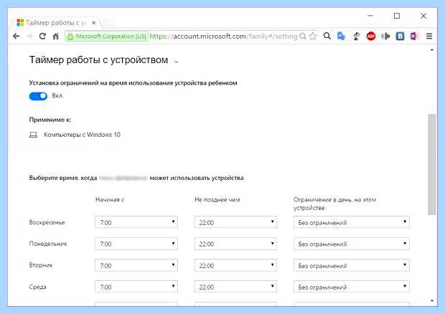
Task: Open Понедельник Начиная с time dropdown
Action: click(x=136, y=244)
